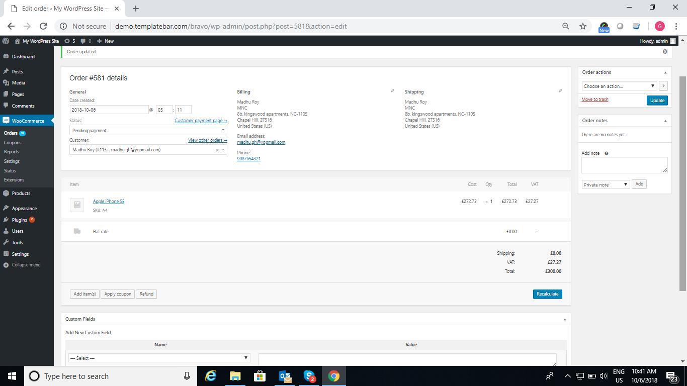Open the New content menu

tap(105, 41)
